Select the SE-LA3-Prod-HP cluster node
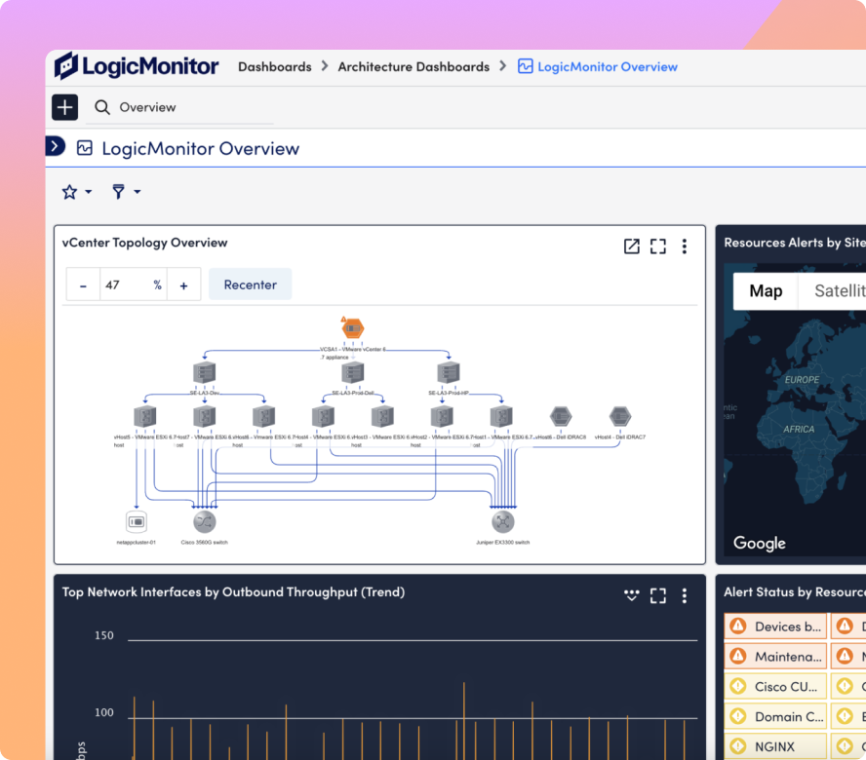866x760 pixels. coord(449,372)
